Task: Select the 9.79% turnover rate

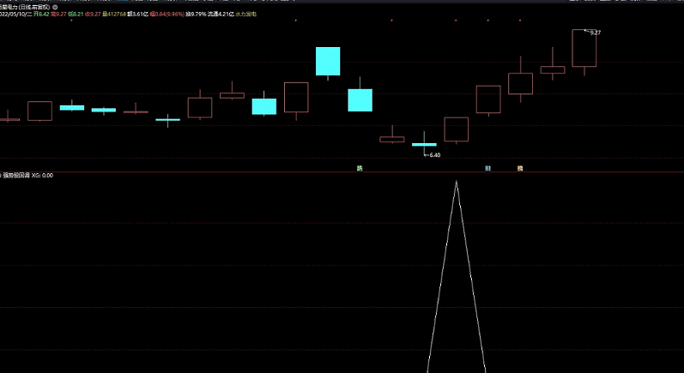Action: pos(198,15)
